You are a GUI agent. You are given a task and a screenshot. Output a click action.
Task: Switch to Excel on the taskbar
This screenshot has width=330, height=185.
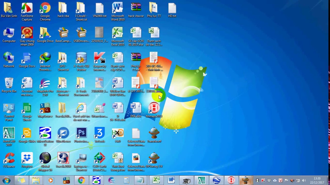tap(156, 180)
